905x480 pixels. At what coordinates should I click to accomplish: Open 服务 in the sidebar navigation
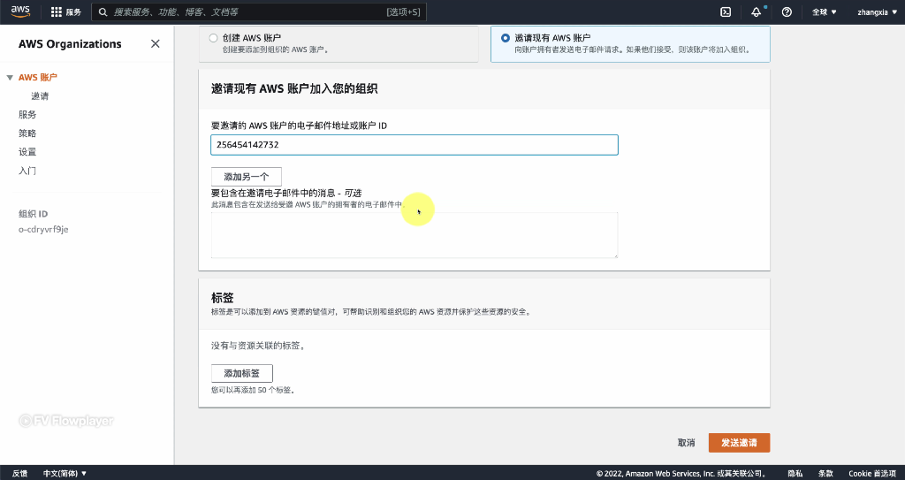27,114
